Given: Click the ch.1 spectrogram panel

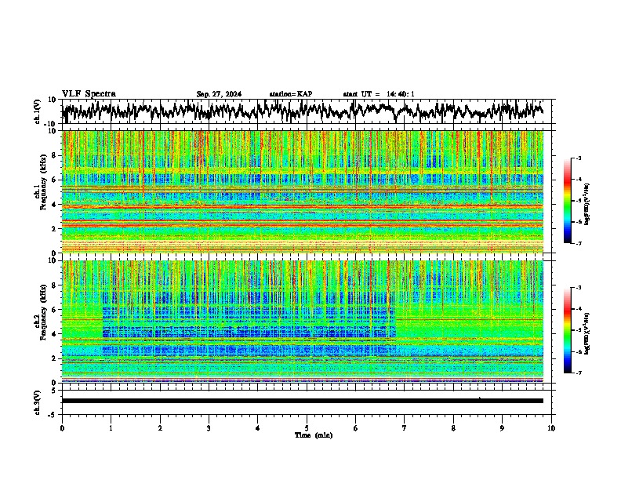Looking at the screenshot, I should click(303, 191).
